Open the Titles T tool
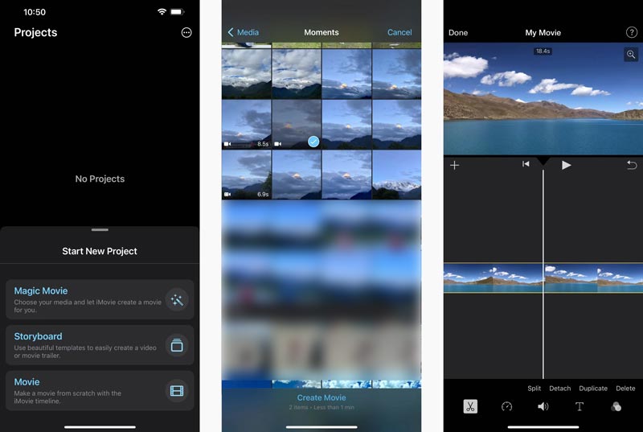This screenshot has width=643, height=432. (x=580, y=406)
